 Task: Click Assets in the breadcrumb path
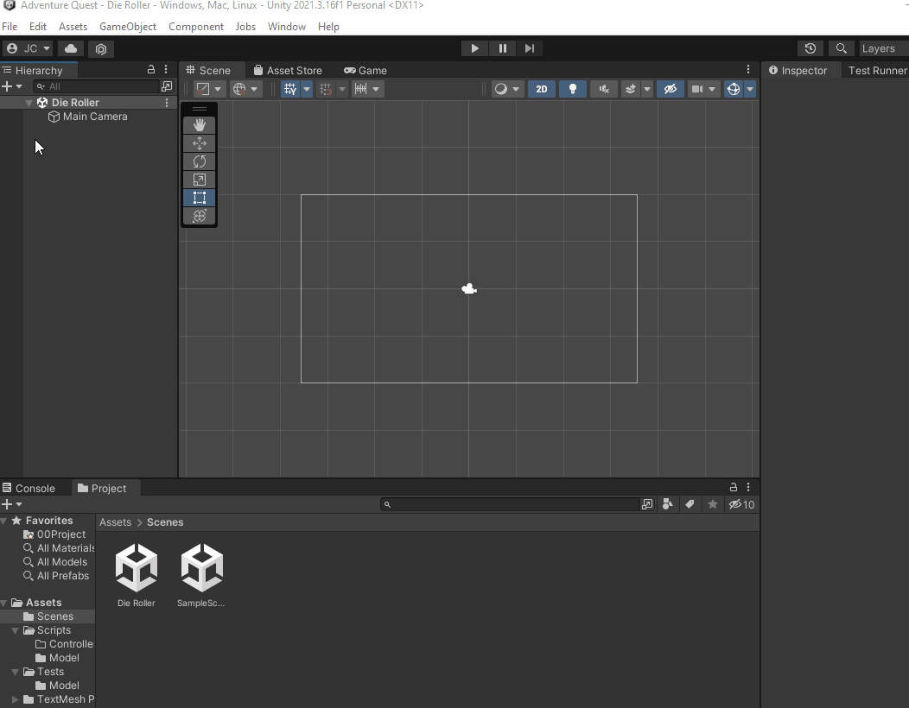[116, 522]
